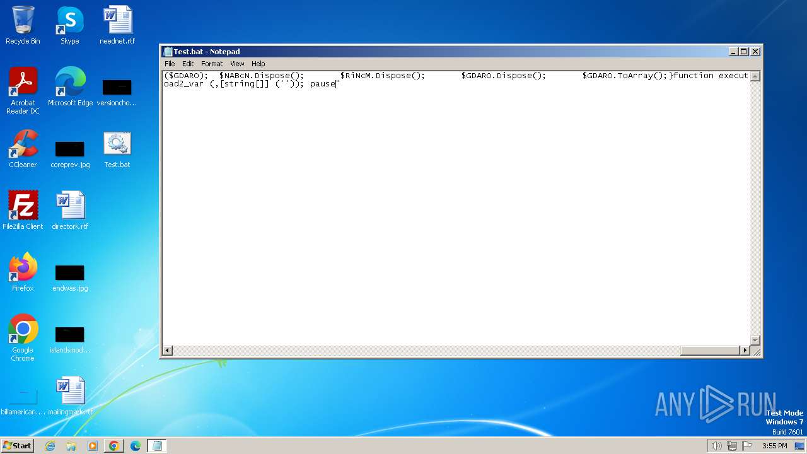The width and height of the screenshot is (807, 454).
Task: Open the network tray icon
Action: [732, 446]
